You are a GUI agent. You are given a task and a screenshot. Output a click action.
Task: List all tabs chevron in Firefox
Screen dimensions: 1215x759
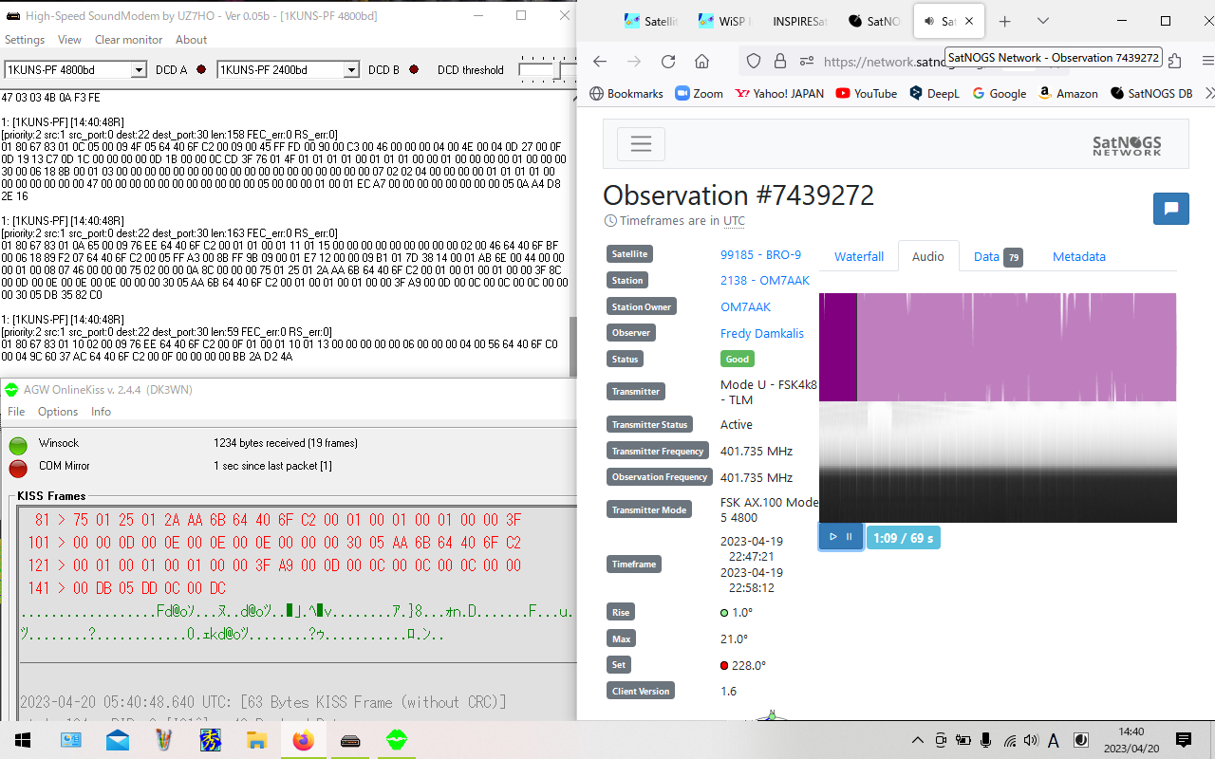click(x=1042, y=21)
